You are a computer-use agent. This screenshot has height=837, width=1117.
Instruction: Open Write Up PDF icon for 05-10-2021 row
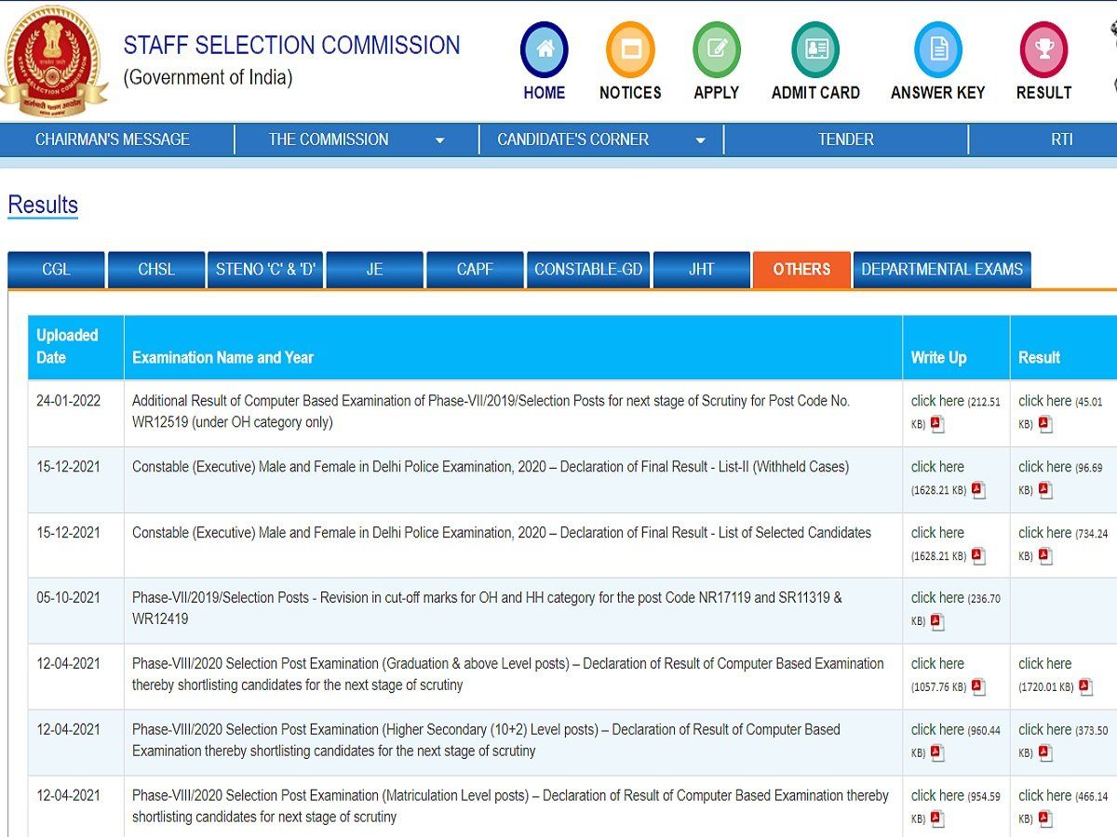pyautogui.click(x=937, y=622)
